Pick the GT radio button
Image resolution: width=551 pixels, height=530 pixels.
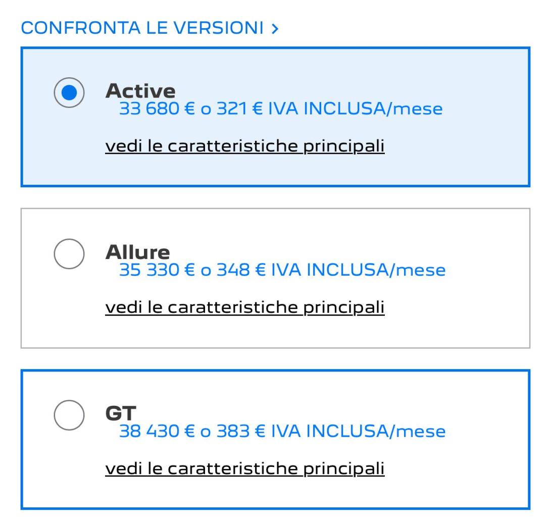coord(69,415)
